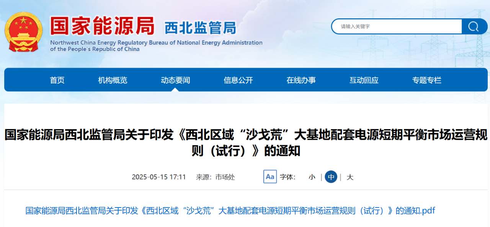Click the national emblem logo
Image resolution: width=490 pixels, height=227 pixels.
(24, 32)
